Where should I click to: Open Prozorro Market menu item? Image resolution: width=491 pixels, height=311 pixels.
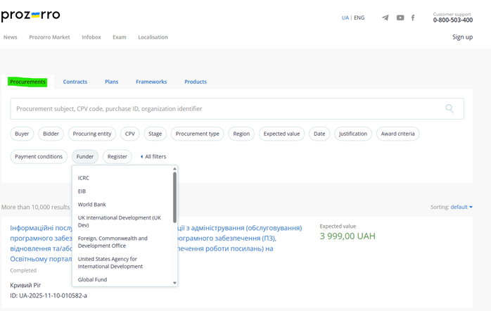point(49,37)
